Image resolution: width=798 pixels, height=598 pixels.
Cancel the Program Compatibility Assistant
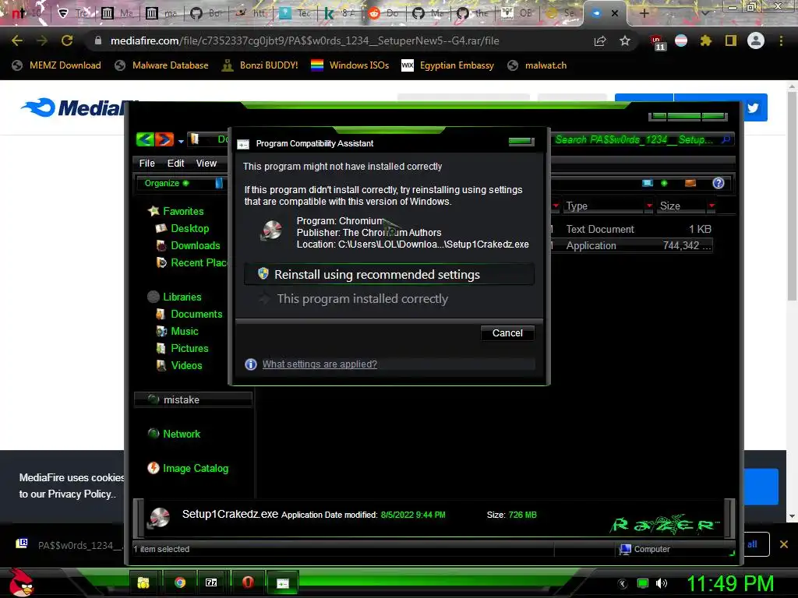coord(507,333)
